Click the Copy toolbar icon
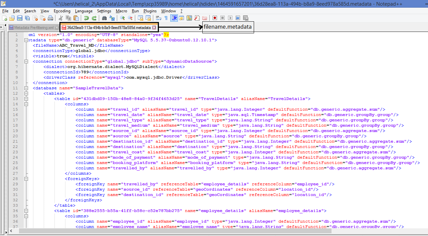This screenshot has height=236, width=428. point(68,18)
